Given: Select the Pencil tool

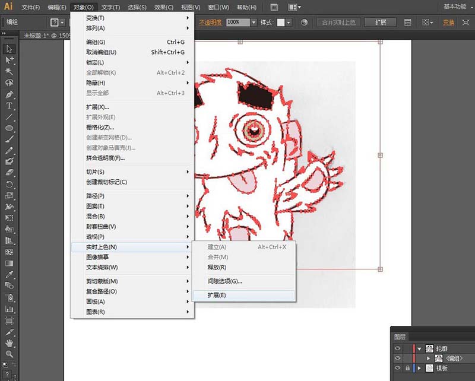Looking at the screenshot, I should click(9, 151).
